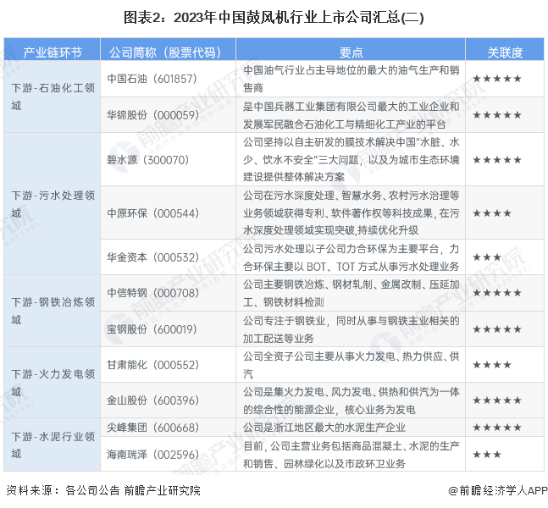Screen dimensions: 548x508
Task: Select the '下游-水泥行业领域' category cell
Action: [x=53, y=445]
